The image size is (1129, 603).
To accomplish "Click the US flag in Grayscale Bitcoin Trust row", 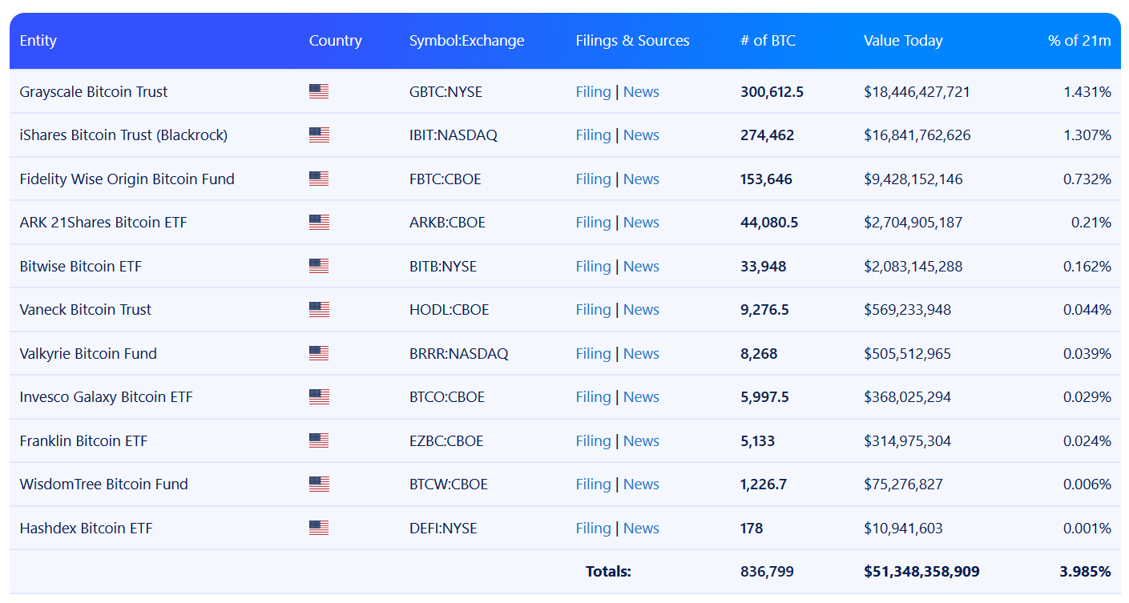I will [319, 91].
